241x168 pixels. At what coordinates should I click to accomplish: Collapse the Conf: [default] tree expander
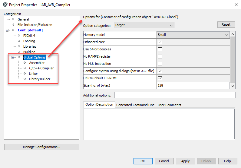[x=7, y=30]
